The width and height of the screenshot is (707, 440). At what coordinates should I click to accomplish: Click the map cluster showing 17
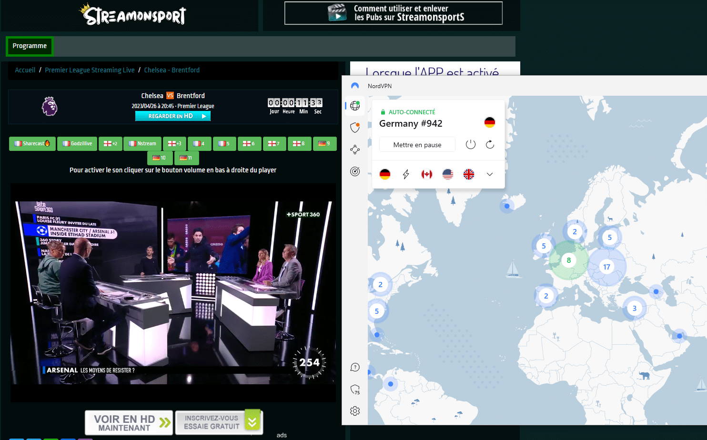pos(606,267)
